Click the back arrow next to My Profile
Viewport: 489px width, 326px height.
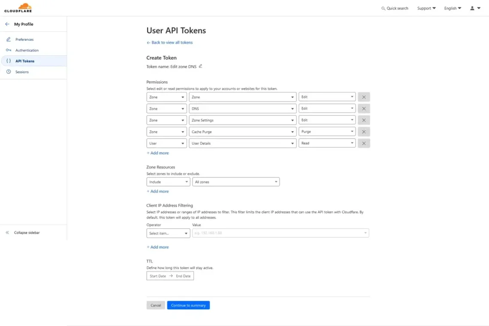[7, 24]
